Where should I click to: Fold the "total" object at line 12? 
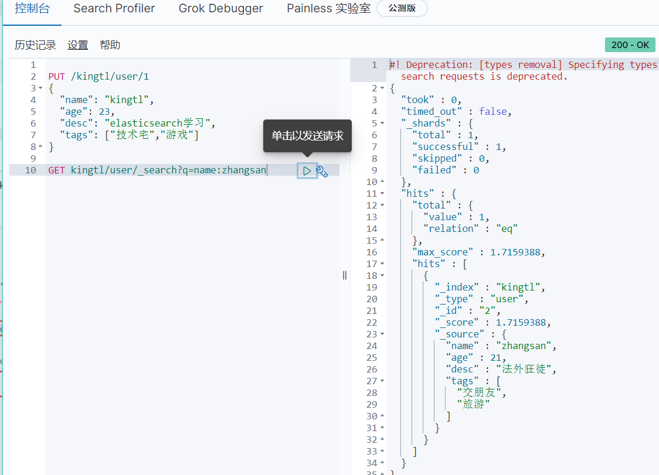click(382, 206)
